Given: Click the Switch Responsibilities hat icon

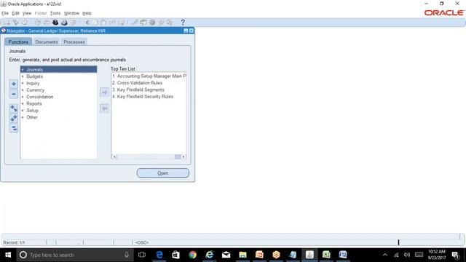Looking at the screenshot, I should pyautogui.click(x=55, y=23).
